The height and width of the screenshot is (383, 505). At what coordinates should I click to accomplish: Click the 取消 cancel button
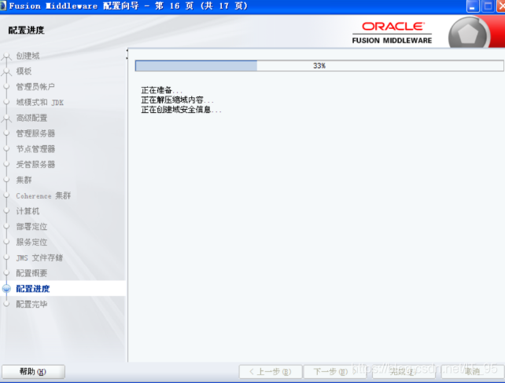(473, 372)
